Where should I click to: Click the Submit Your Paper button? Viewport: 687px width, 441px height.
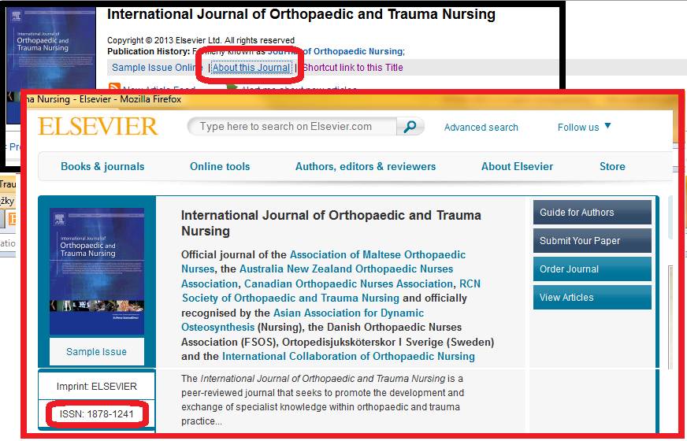[592, 241]
